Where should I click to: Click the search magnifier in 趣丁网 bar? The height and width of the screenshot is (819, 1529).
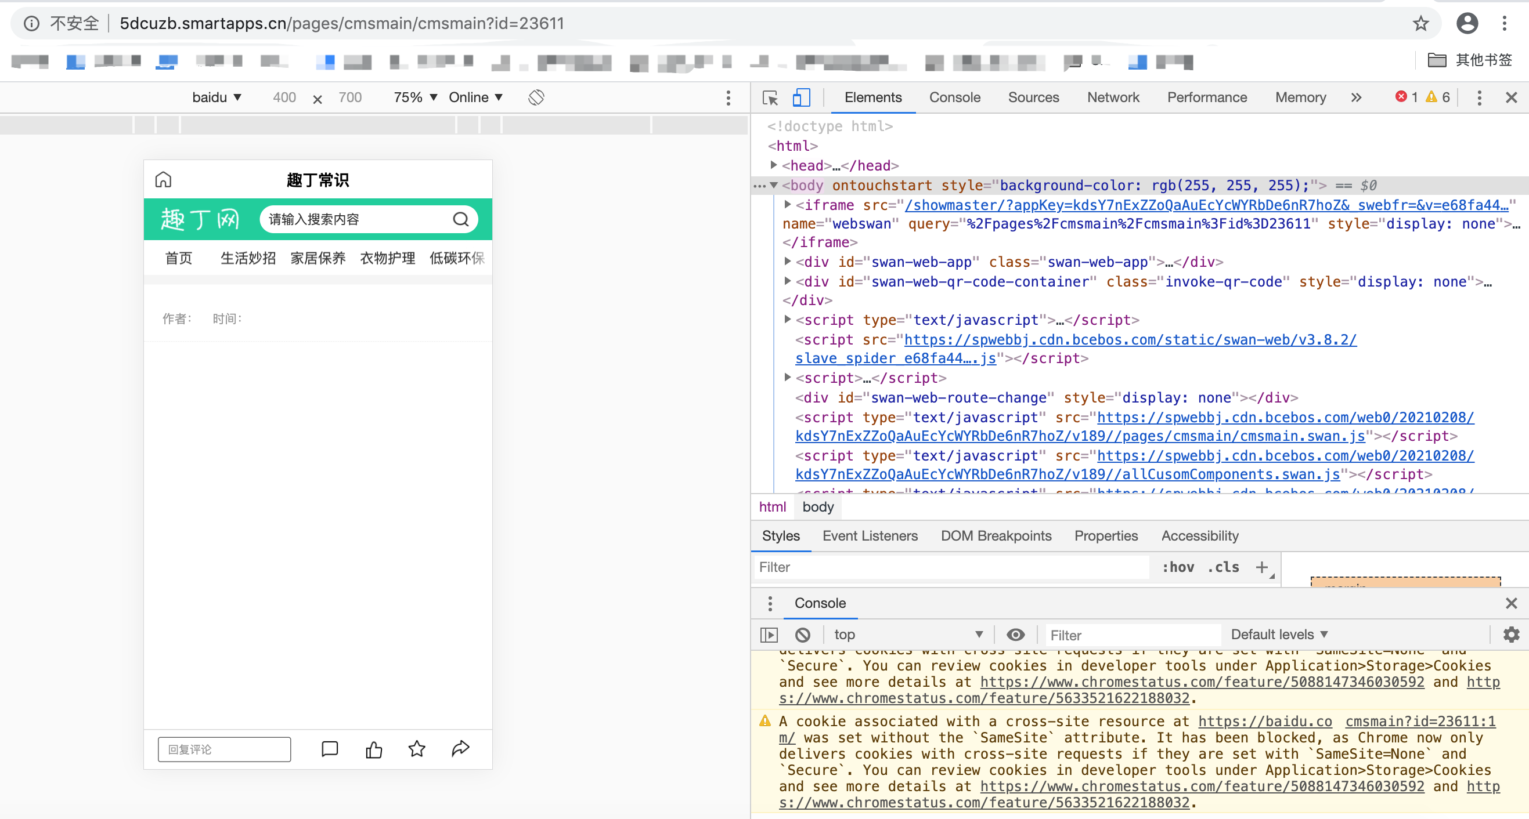461,219
